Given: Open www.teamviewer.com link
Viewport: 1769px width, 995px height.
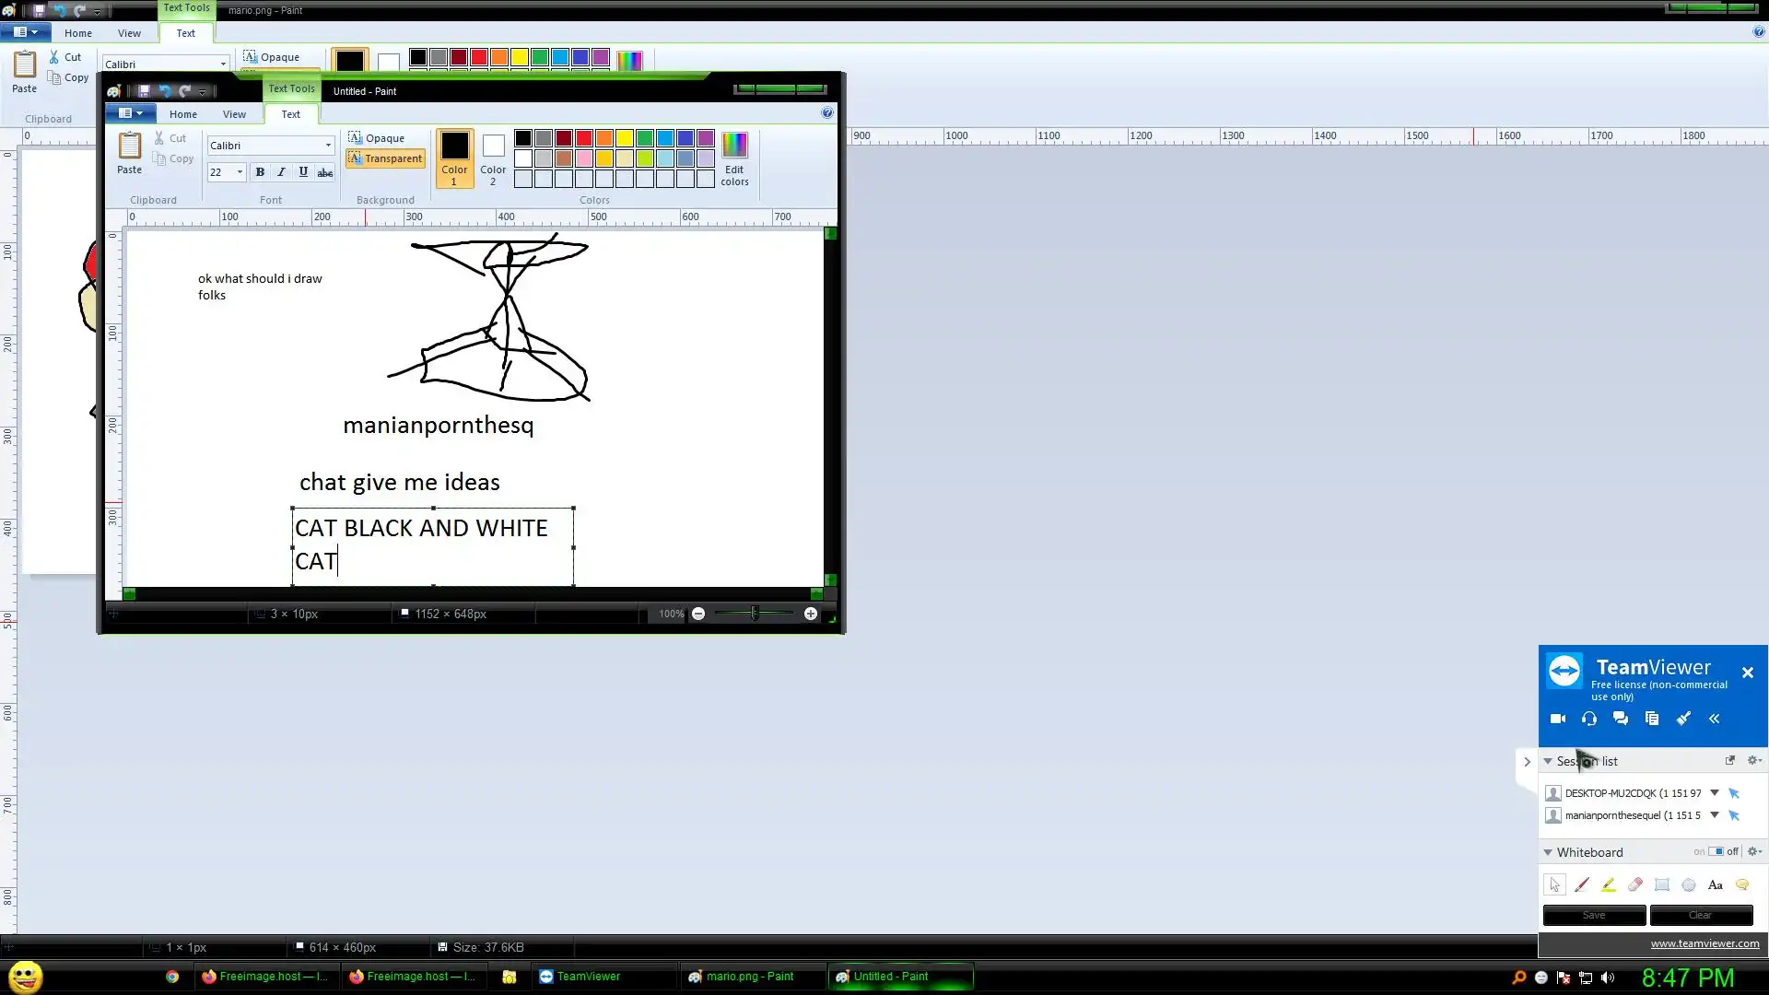Looking at the screenshot, I should tap(1704, 943).
